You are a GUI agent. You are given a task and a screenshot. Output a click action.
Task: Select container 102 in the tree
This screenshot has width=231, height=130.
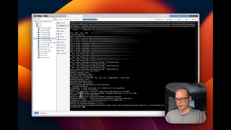pos(44,28)
